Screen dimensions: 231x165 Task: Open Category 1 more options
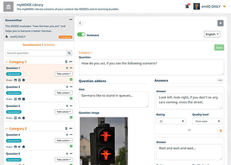coord(71,62)
